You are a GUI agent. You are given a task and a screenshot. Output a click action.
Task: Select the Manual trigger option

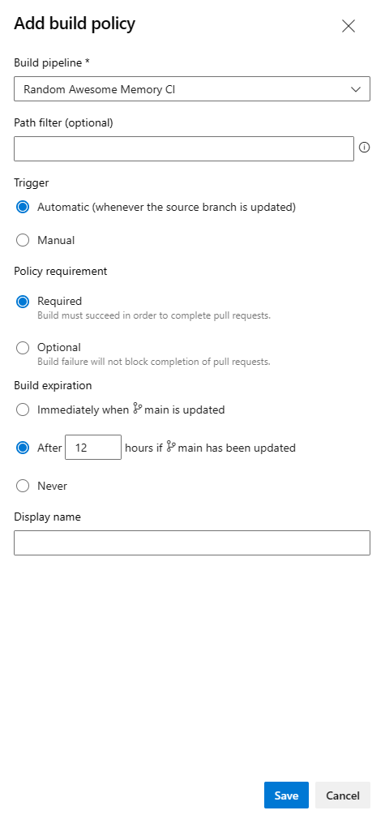click(x=23, y=240)
